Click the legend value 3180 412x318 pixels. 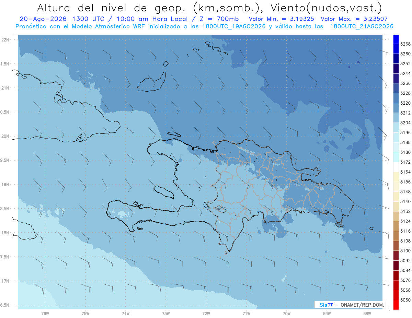point(405,152)
